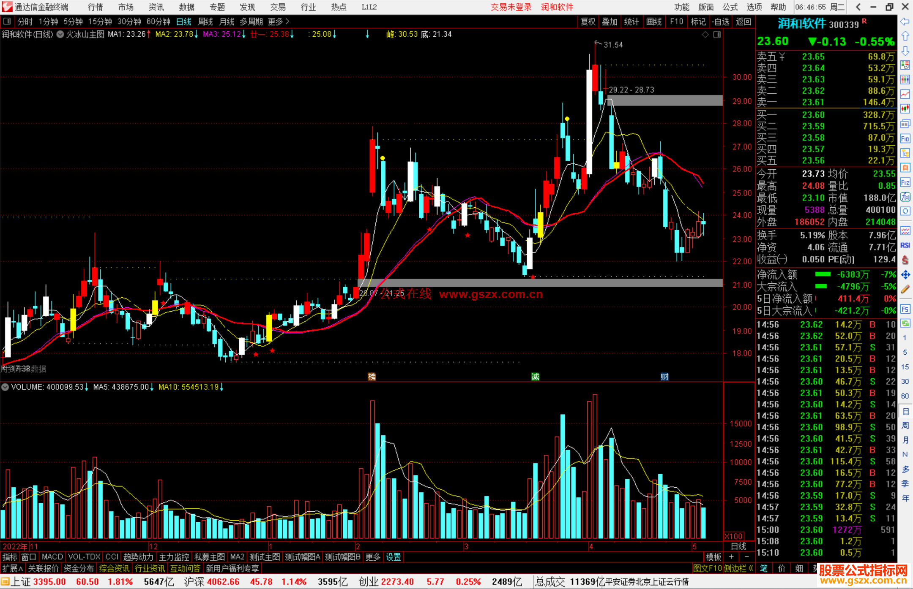Toggle the circle beside 火冰山主图 indicator
This screenshot has width=913, height=589.
click(x=60, y=35)
